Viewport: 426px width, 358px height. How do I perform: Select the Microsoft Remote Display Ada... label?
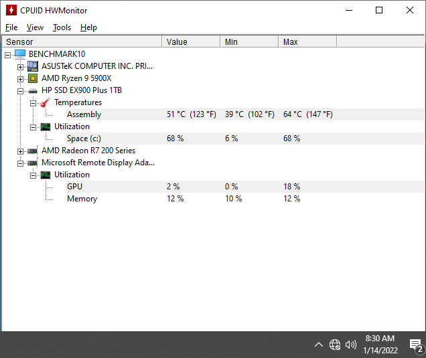pyautogui.click(x=98, y=163)
